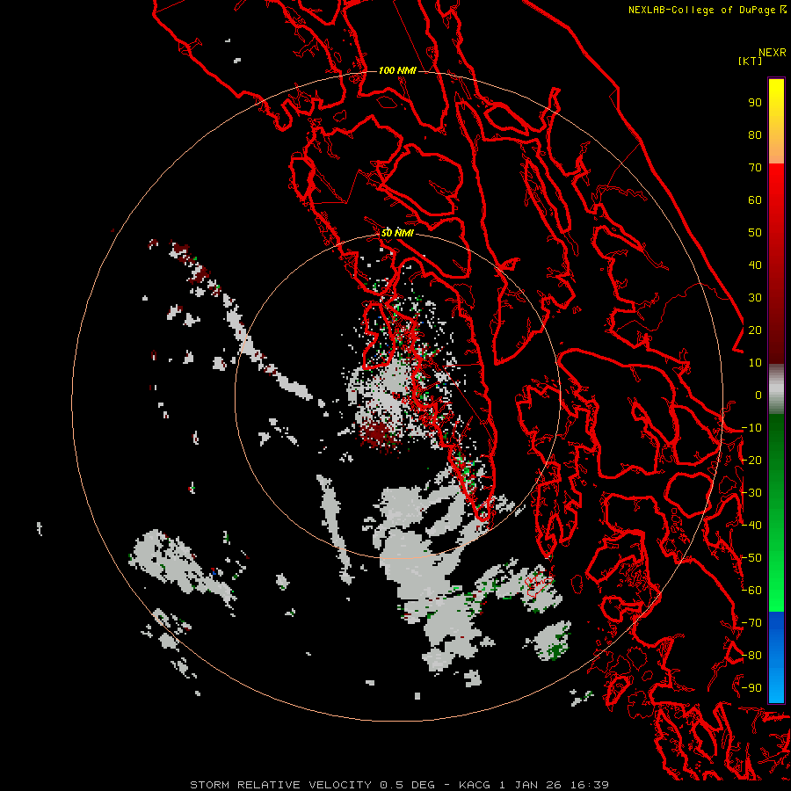
Task: Click the '1 JAN 26' date in the caption
Action: [x=530, y=785]
